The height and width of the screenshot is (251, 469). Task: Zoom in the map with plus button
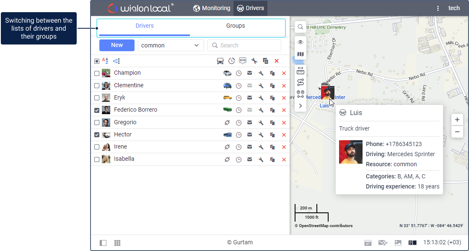point(457,120)
